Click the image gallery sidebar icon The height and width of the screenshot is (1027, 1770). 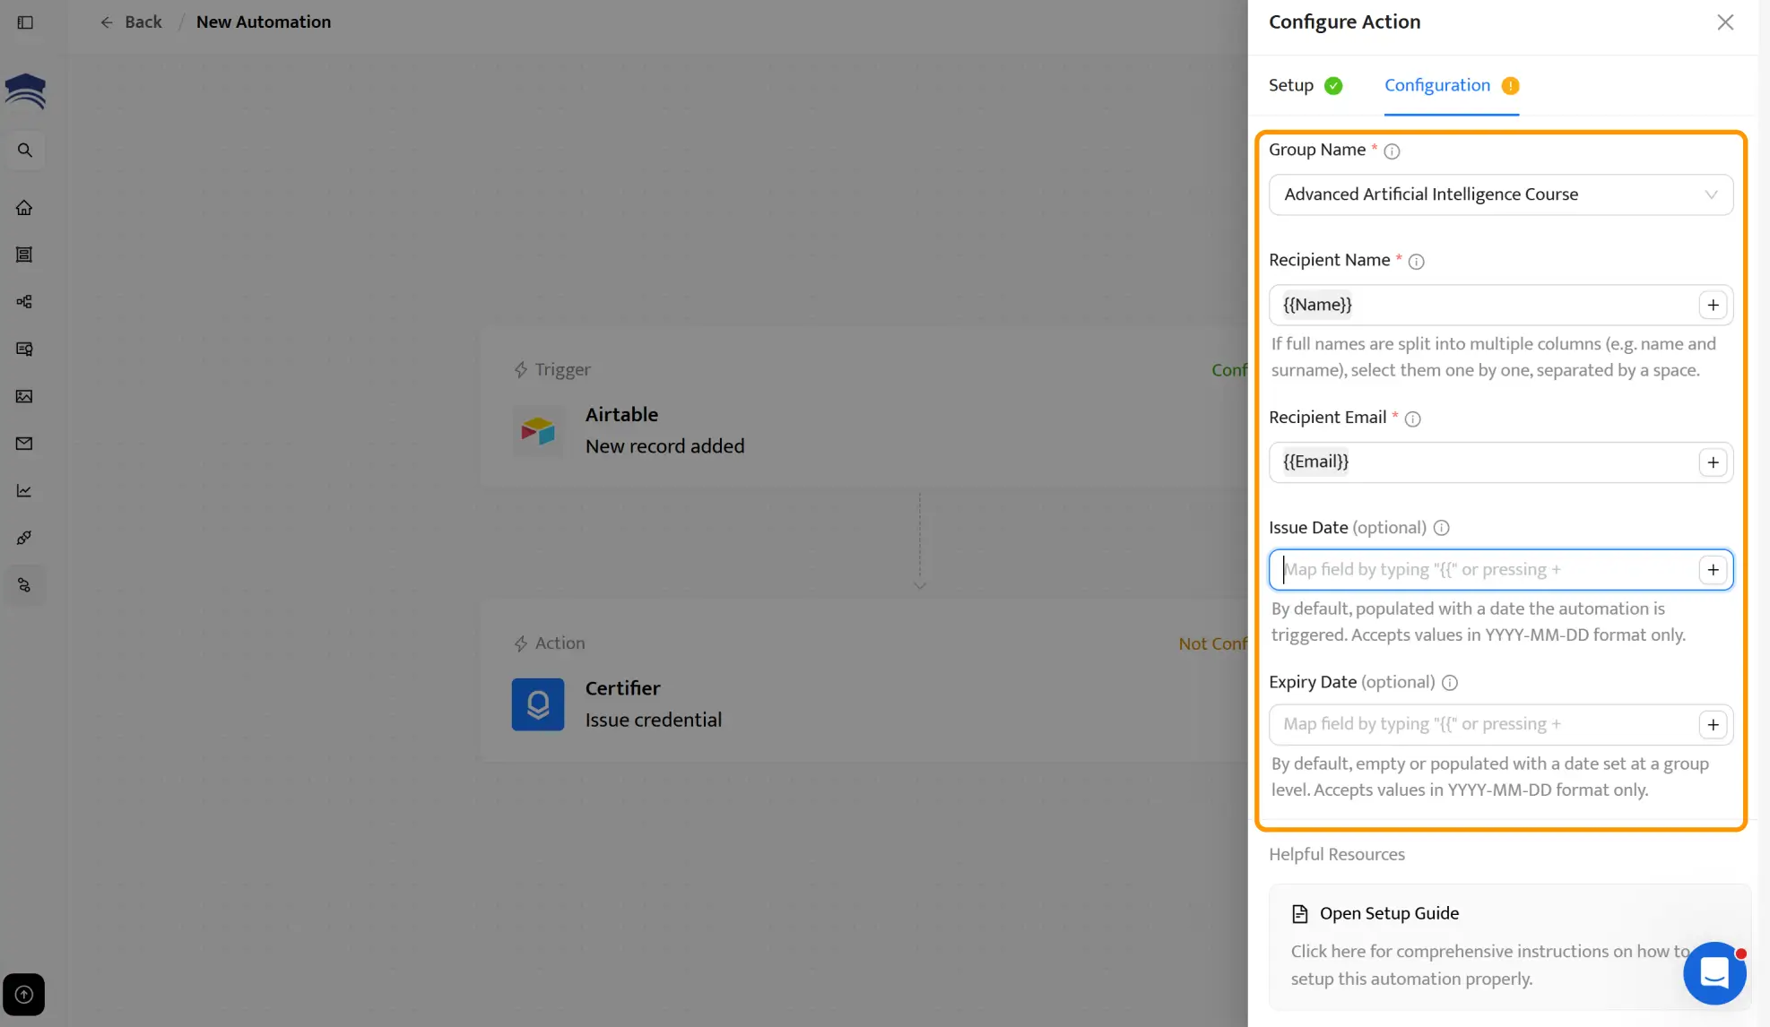24,396
